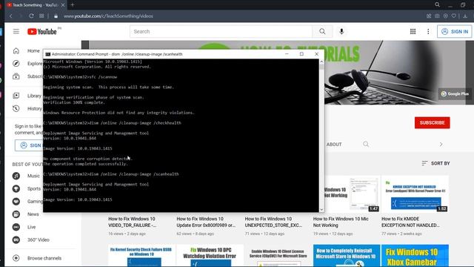The width and height of the screenshot is (474, 267).
Task: Open video How to Fix VIDEO_TDR_FAILURE
Action: click(x=133, y=222)
